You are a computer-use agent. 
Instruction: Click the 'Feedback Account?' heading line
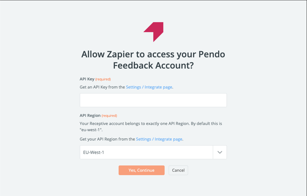pos(153,65)
